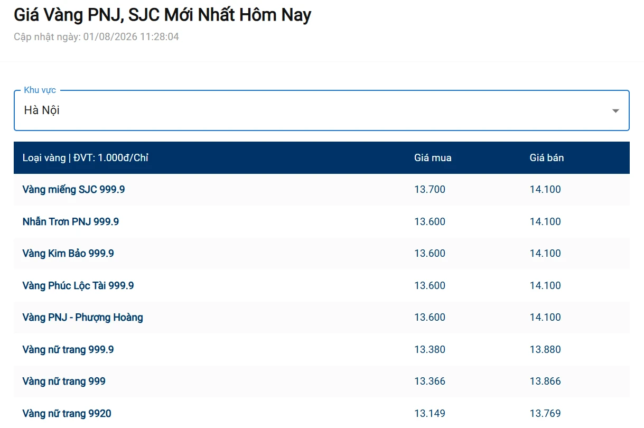Click the Giá mua column header
644x428 pixels.
[433, 157]
